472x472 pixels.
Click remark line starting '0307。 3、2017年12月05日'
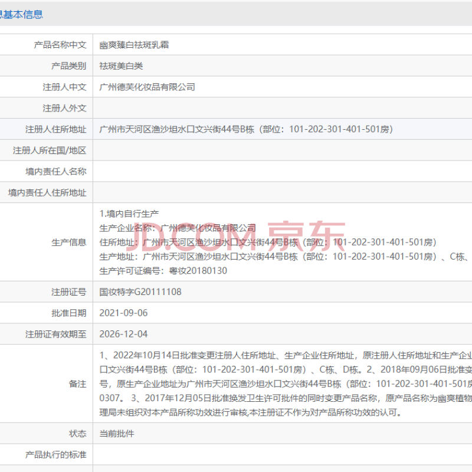(286, 398)
